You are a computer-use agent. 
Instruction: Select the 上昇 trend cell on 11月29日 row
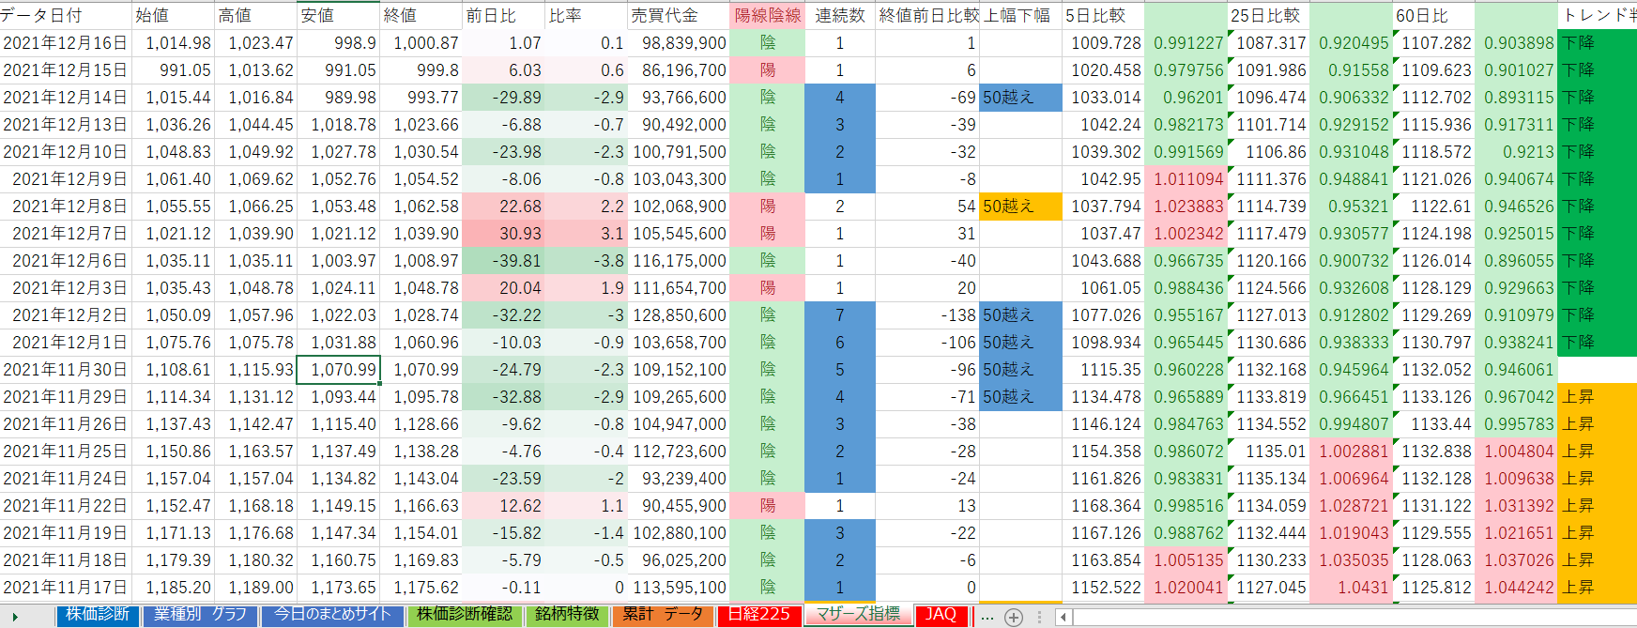[x=1598, y=397]
